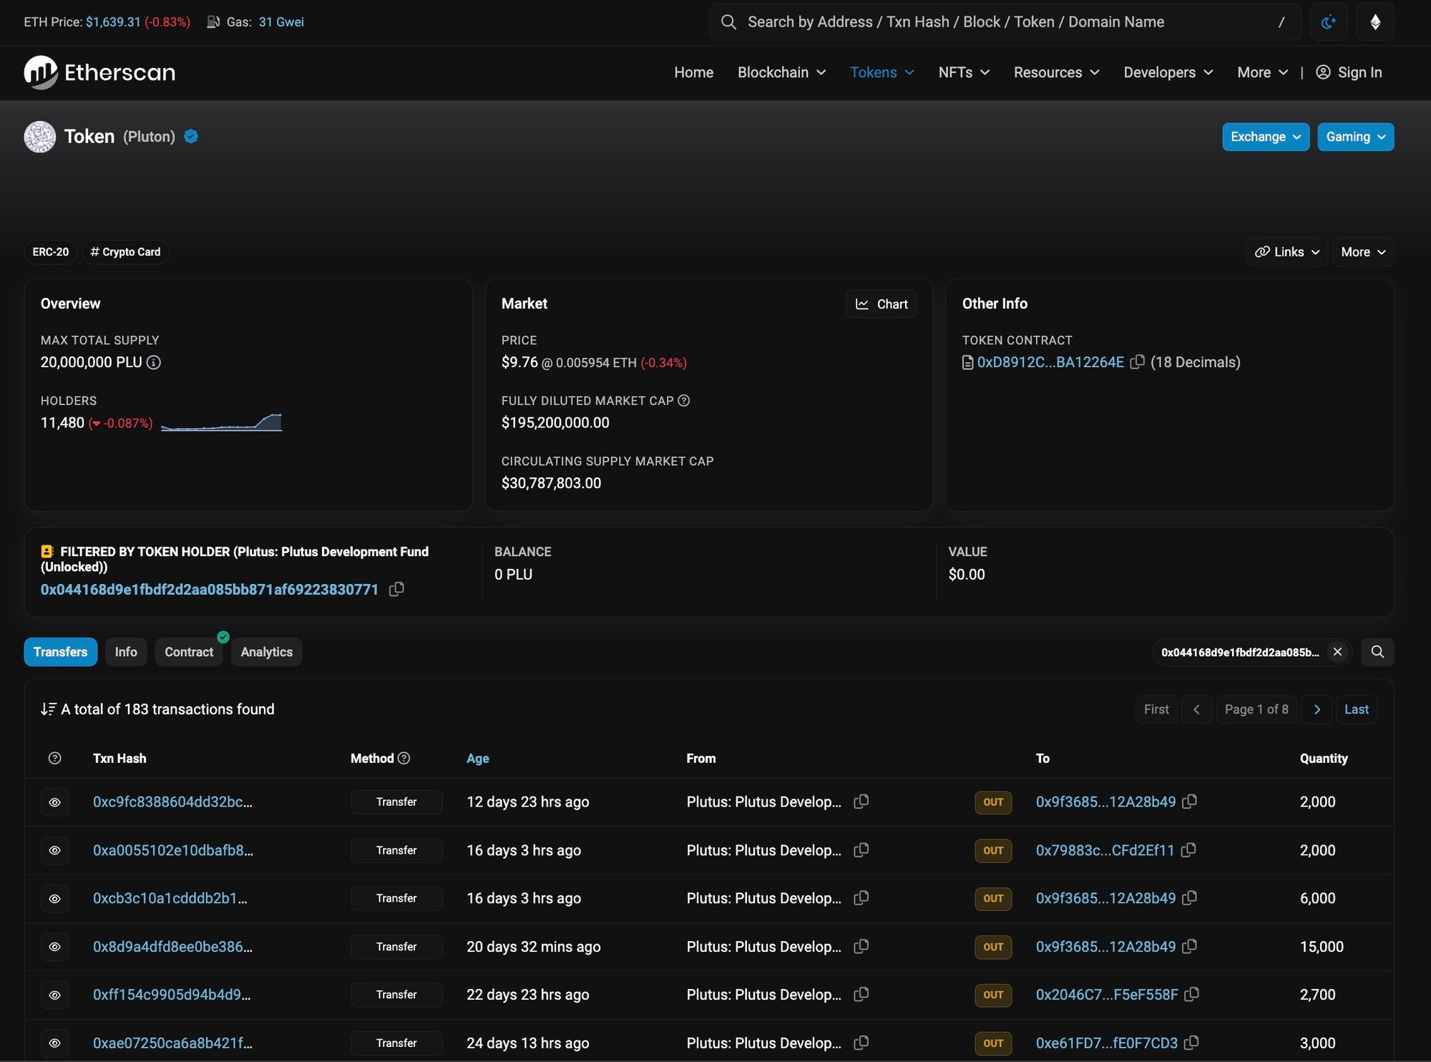
Task: Go to next page arrow
Action: point(1317,709)
